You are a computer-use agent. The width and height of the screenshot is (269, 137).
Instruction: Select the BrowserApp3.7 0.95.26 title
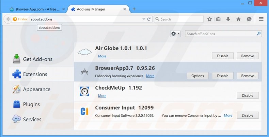(125, 68)
